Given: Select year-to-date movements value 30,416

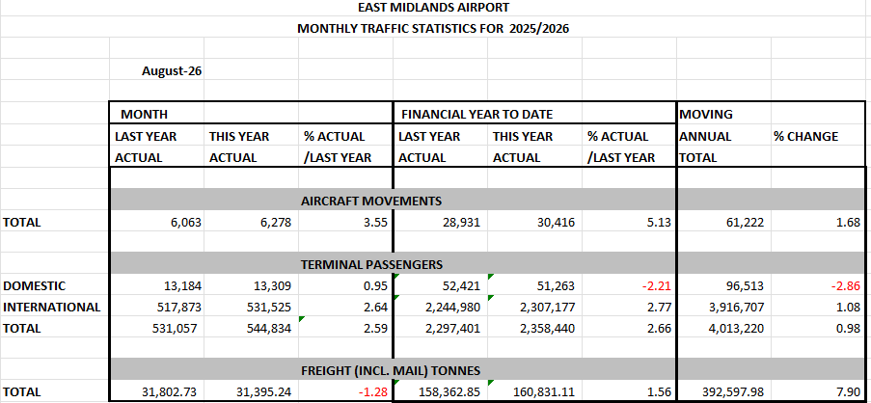Looking at the screenshot, I should coord(556,223).
